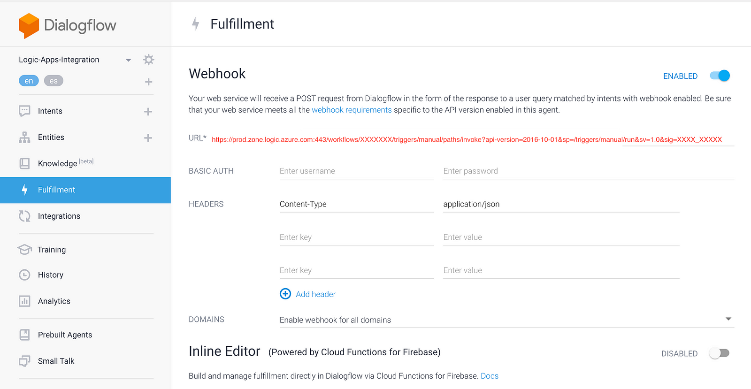This screenshot has width=751, height=389.
Task: Edit the Content-Type header key field
Action: coord(357,204)
